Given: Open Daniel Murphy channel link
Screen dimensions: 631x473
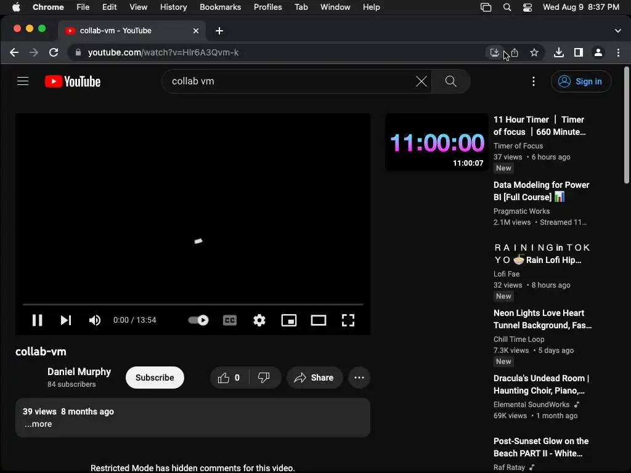Looking at the screenshot, I should click(79, 371).
